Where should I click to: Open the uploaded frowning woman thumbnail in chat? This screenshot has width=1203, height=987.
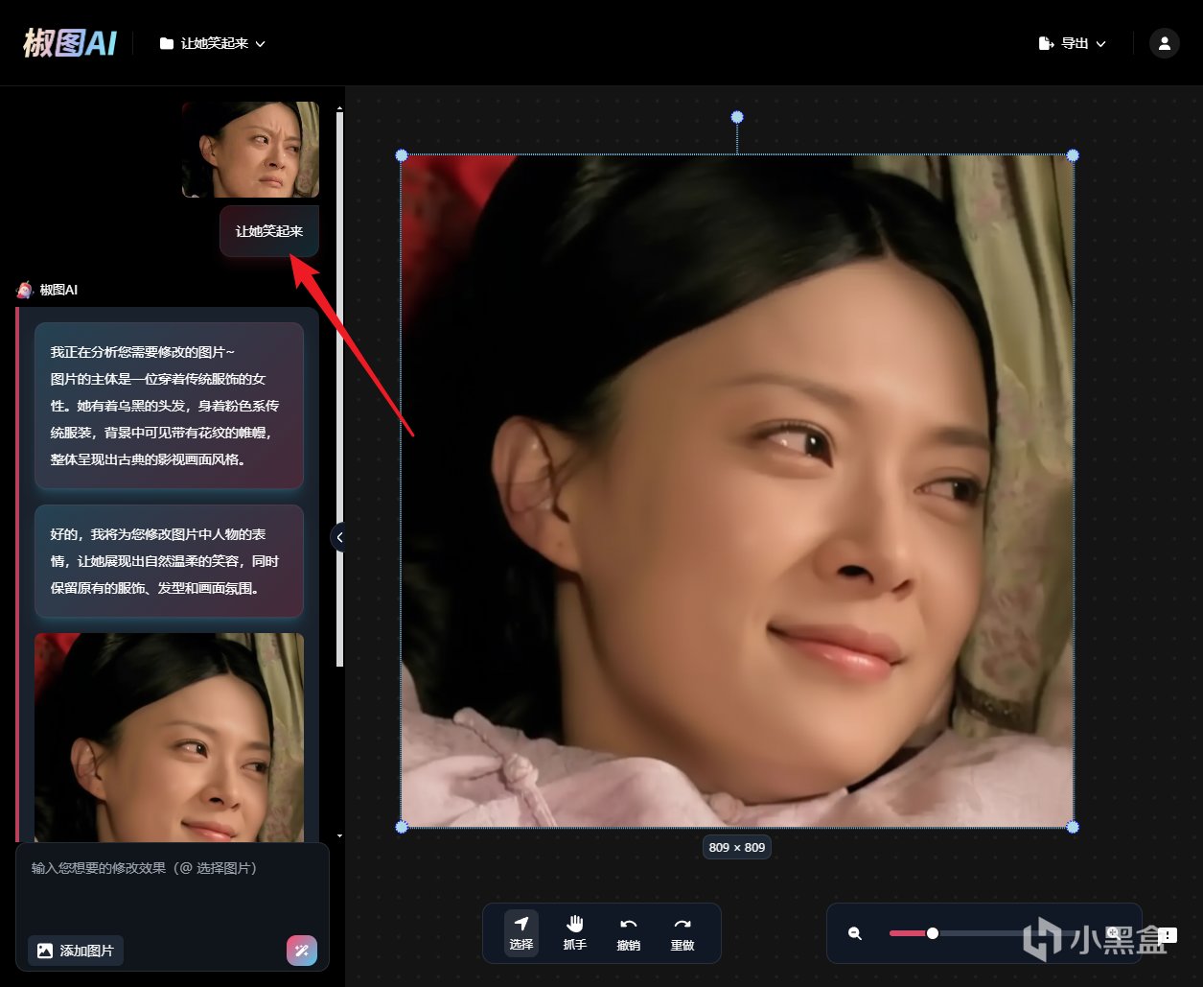point(250,150)
